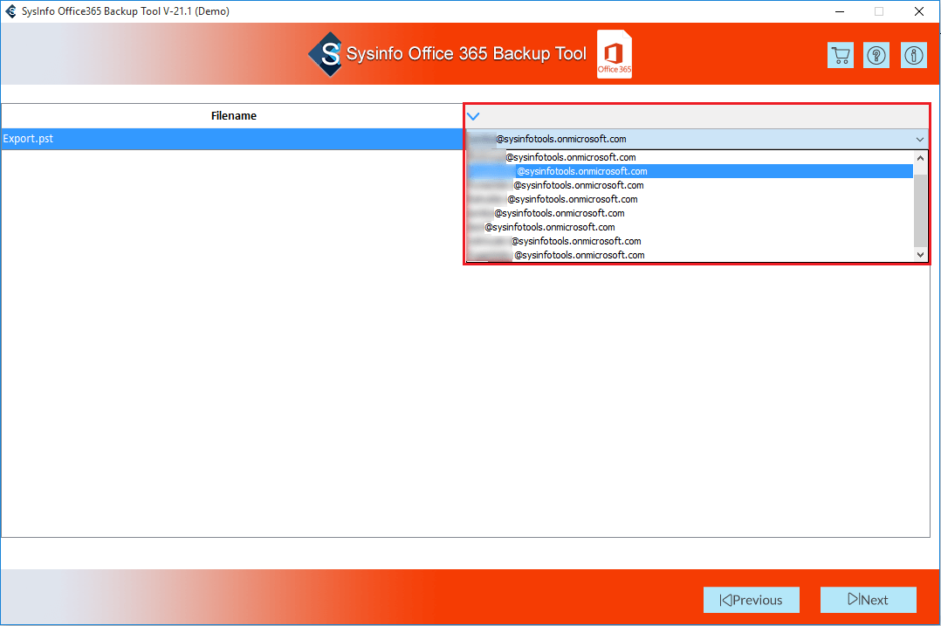941x626 pixels.
Task: Click the selected mailbox combo box field
Action: [x=697, y=139]
